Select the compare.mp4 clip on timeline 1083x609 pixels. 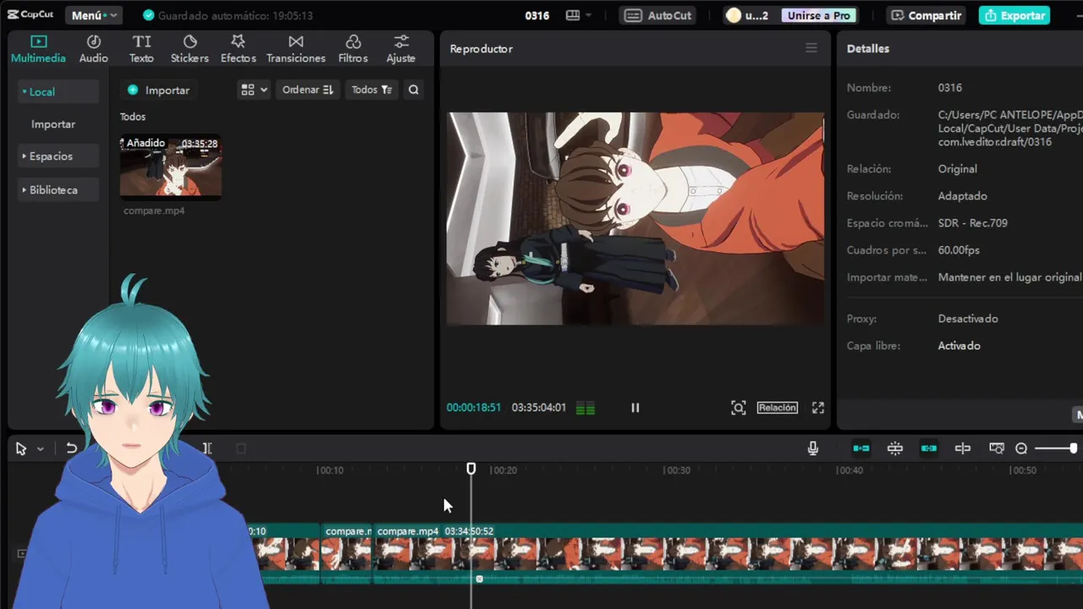pyautogui.click(x=728, y=554)
